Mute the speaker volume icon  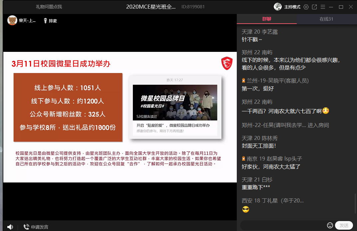pos(10,227)
